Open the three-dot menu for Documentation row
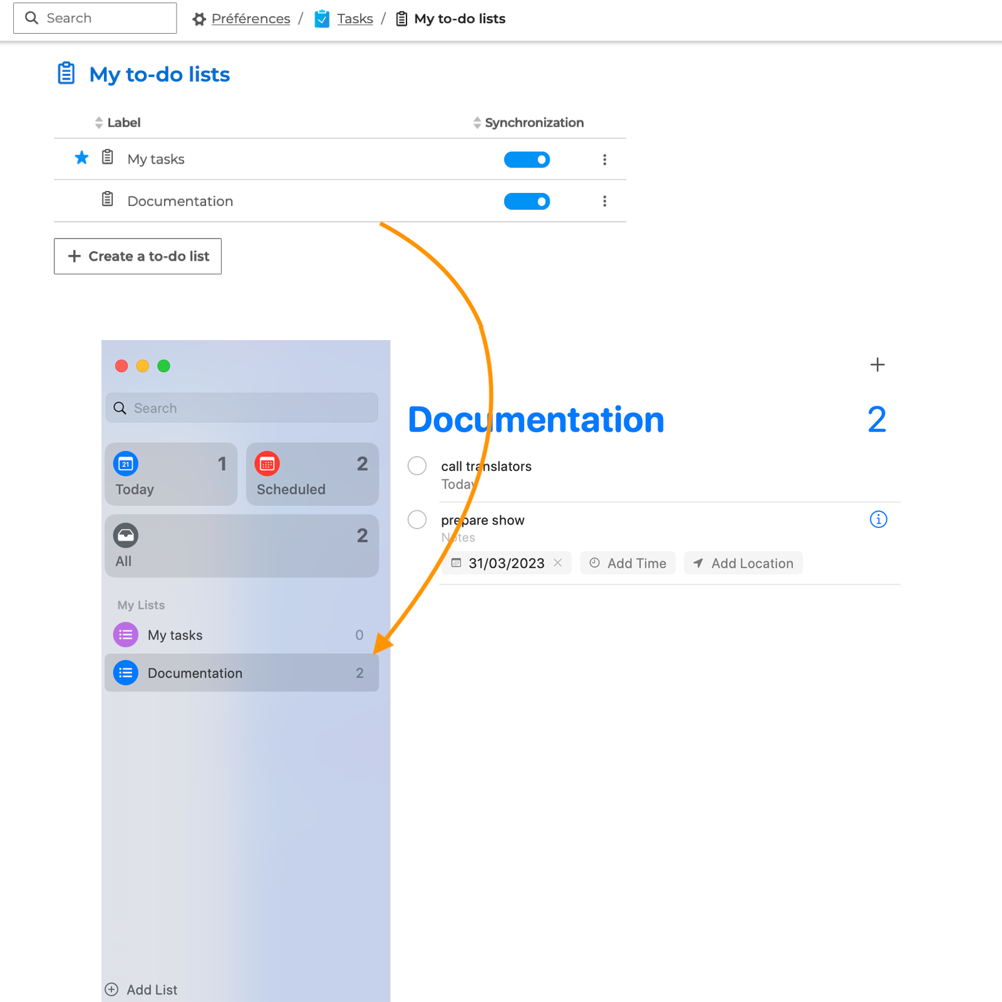The image size is (1002, 1002). pos(604,201)
